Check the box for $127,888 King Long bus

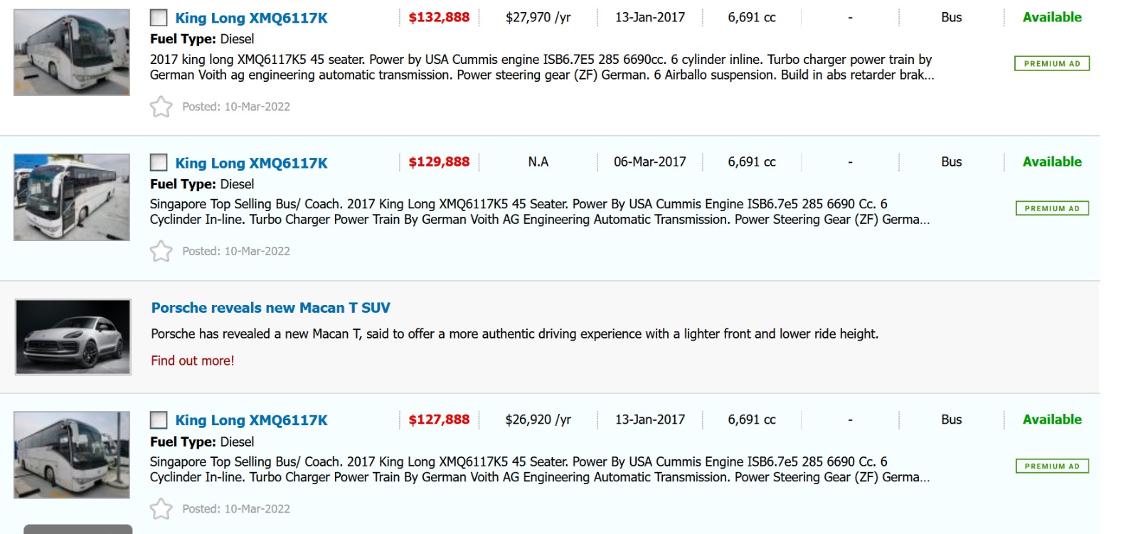point(159,420)
